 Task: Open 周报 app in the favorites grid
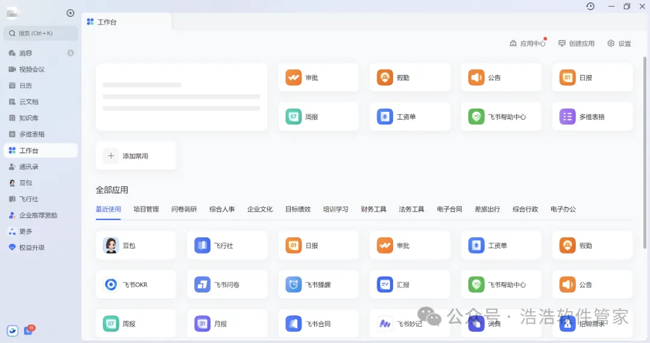(318, 117)
